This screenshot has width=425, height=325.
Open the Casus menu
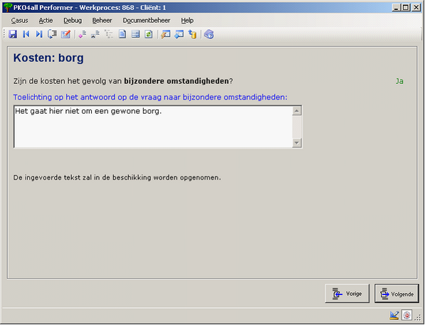pyautogui.click(x=19, y=21)
